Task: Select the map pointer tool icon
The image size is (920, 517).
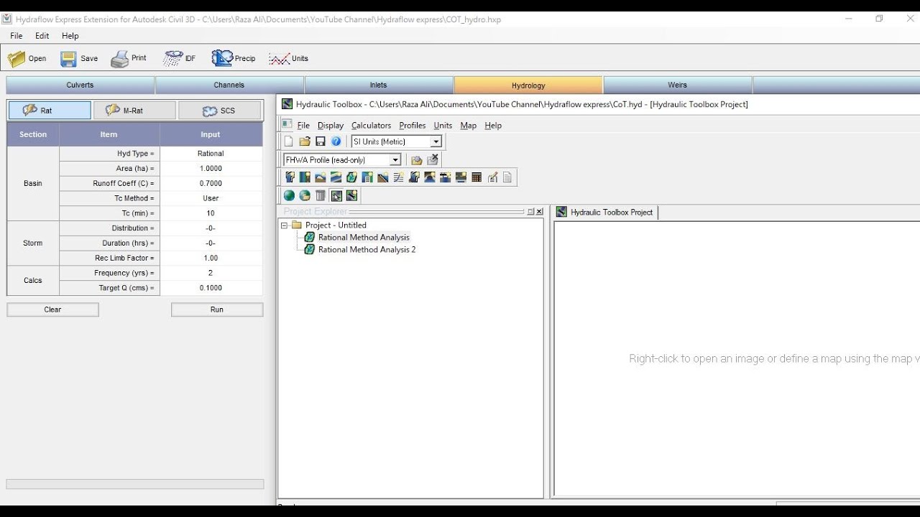Action: coord(336,195)
